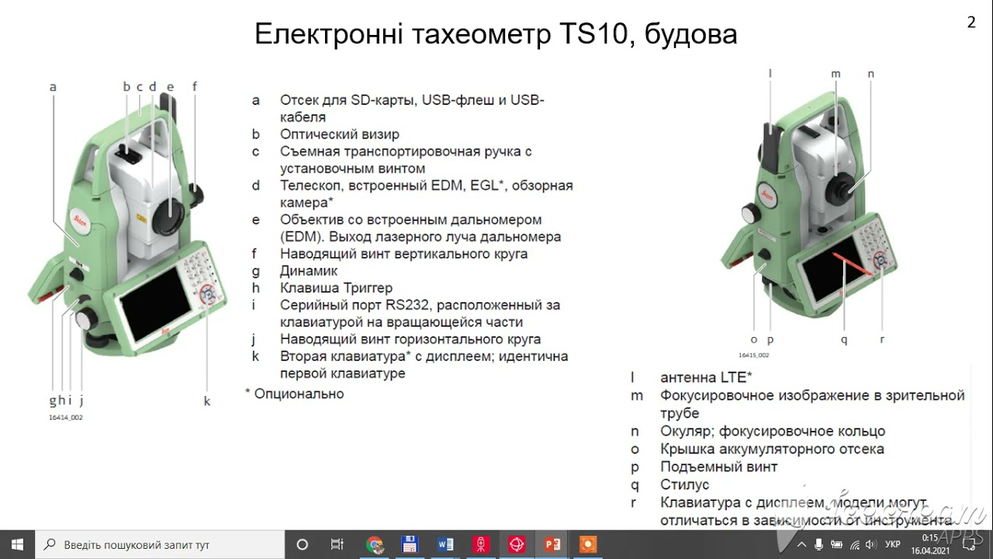Click the taskbar search field

[x=160, y=544]
